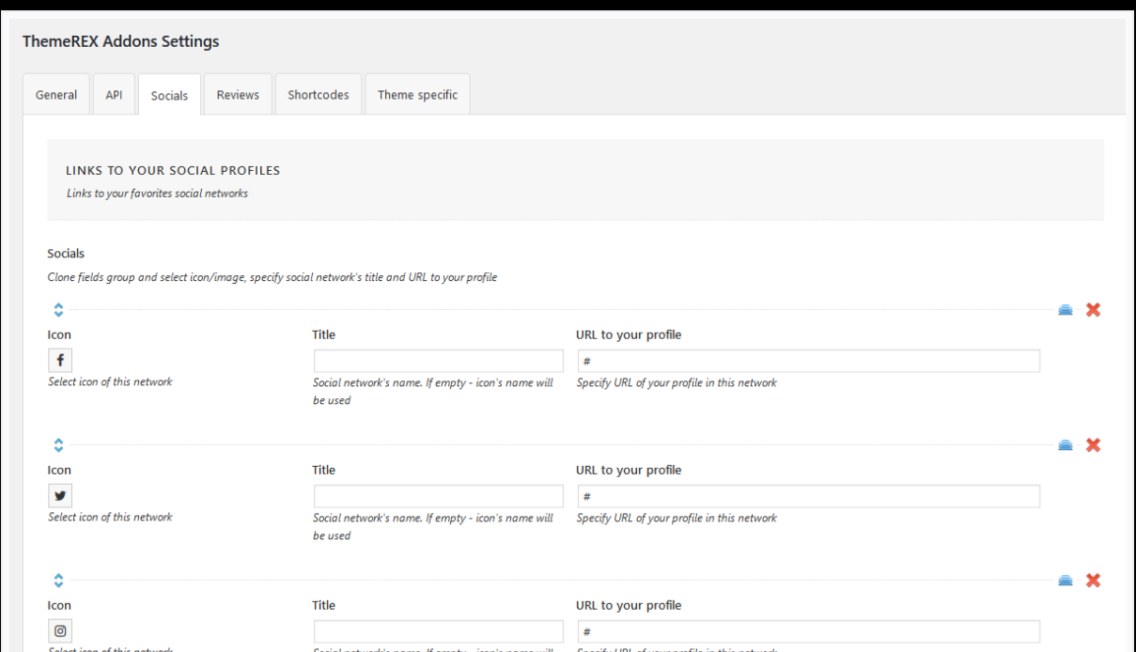
Task: Click the 'Socials' section label
Action: [66, 254]
